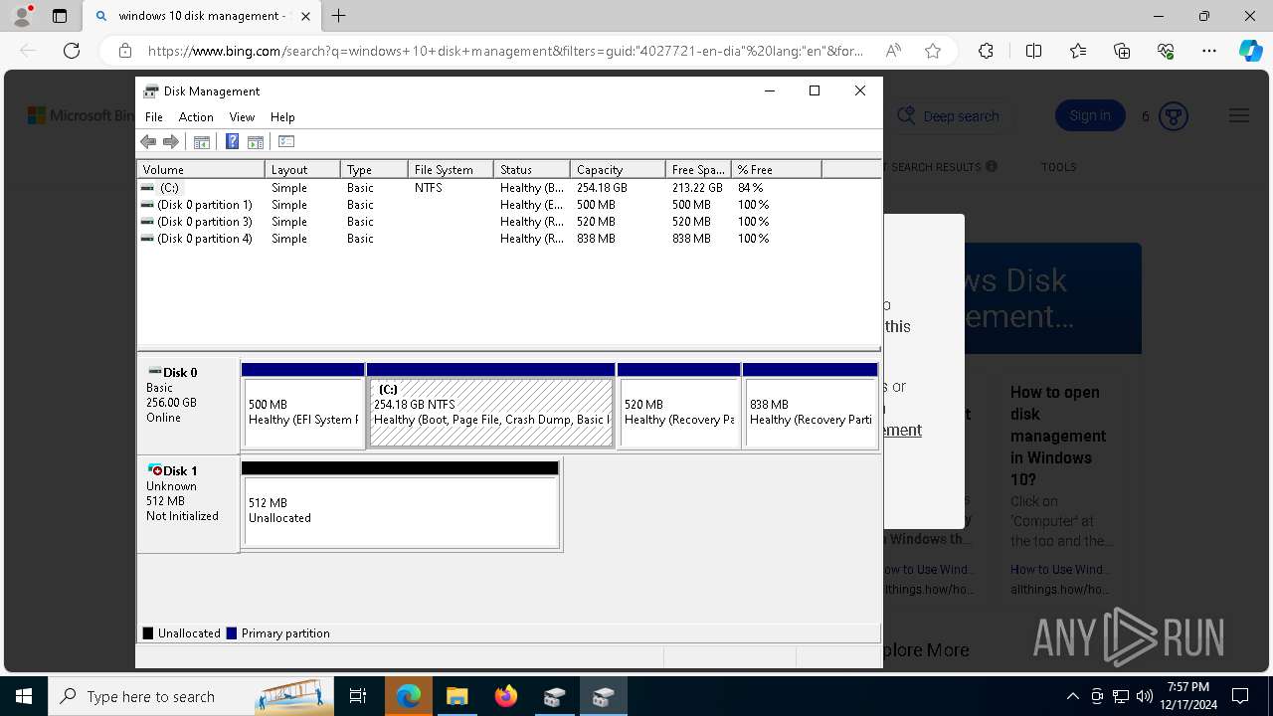1273x716 pixels.
Task: Sort by the Type column header
Action: (x=374, y=170)
